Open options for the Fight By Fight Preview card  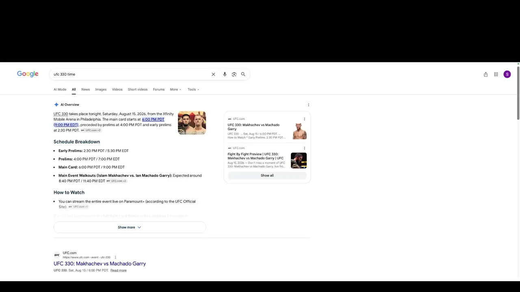tap(304, 148)
